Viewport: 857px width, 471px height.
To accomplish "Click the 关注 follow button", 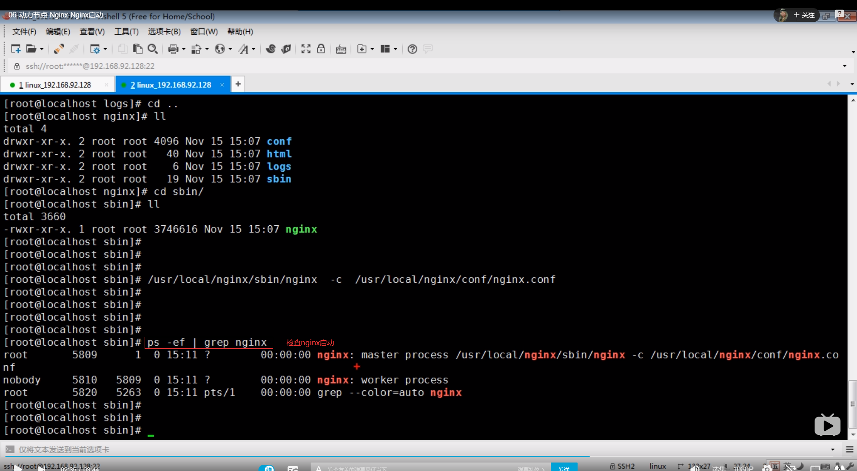I will pyautogui.click(x=804, y=15).
